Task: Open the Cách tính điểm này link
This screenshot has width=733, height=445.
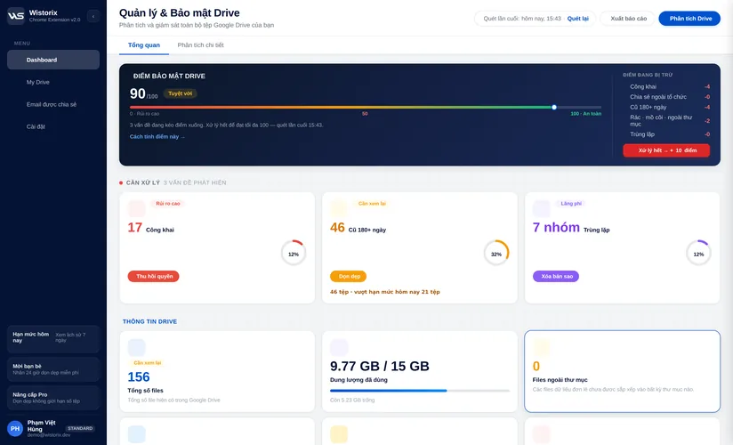Action: (x=157, y=137)
